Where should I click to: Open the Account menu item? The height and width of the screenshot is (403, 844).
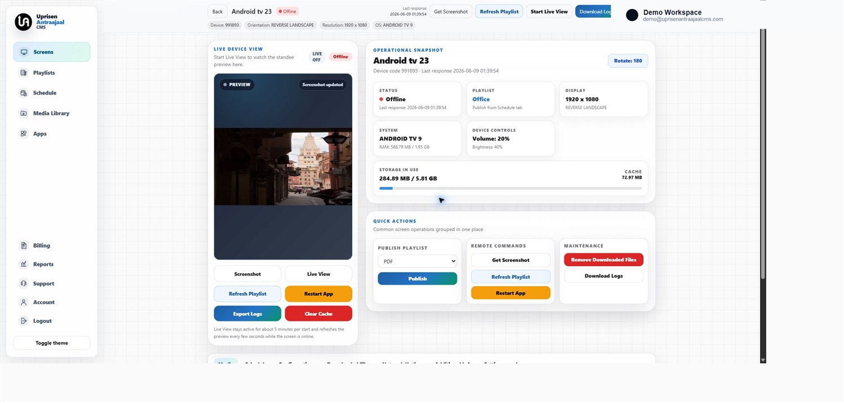(44, 302)
